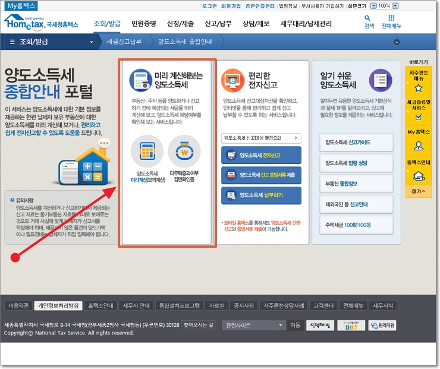Open the 관련사이트 dropdown
The image size is (440, 369).
click(253, 325)
